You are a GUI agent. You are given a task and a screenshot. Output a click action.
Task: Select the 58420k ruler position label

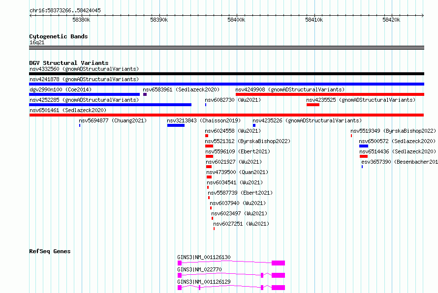pyautogui.click(x=391, y=20)
